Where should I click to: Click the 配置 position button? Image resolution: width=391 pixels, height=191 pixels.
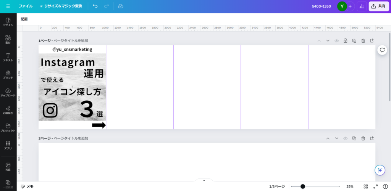coord(24,19)
